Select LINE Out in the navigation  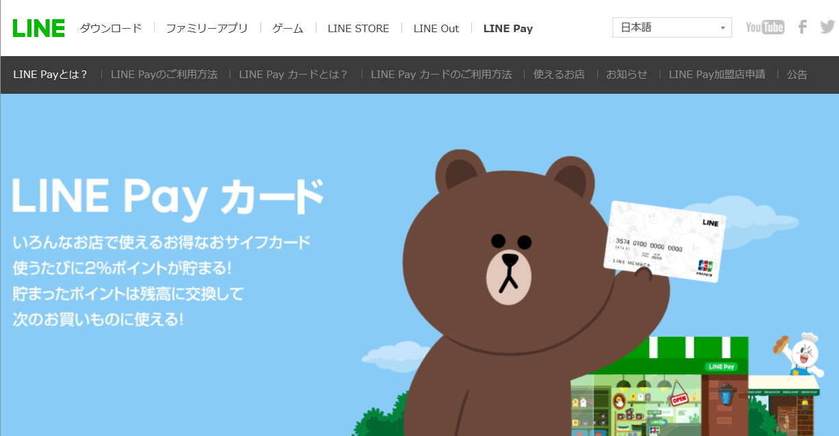(436, 29)
